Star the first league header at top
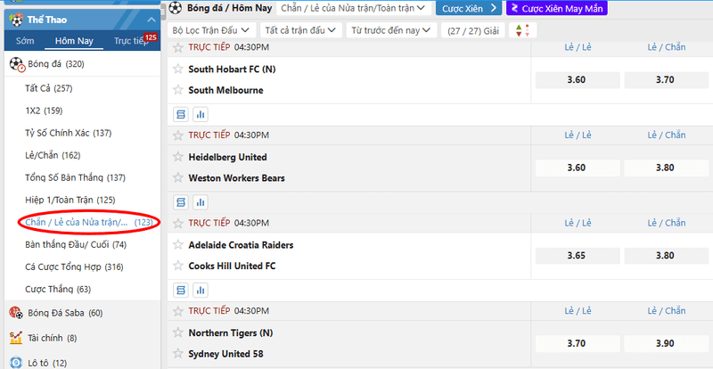The image size is (713, 369). pos(178,47)
